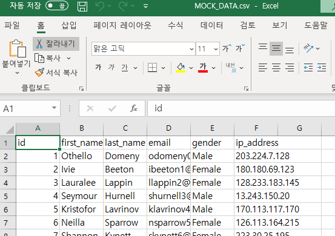Viewport: 335px width, 236px height.
Task: Open the Redo history dropdown
Action: click(133, 6)
